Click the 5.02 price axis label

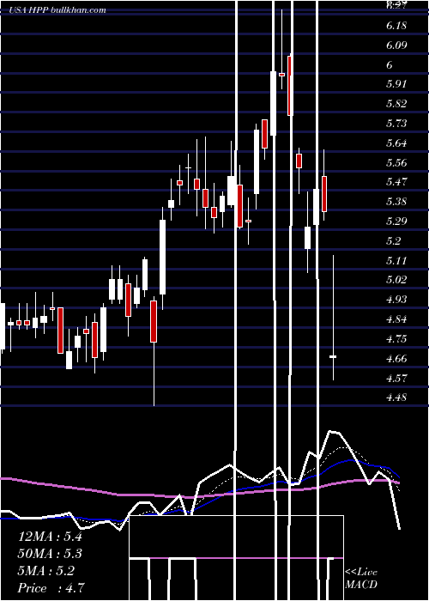coord(396,279)
